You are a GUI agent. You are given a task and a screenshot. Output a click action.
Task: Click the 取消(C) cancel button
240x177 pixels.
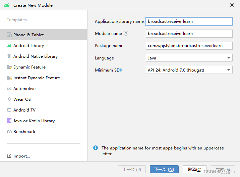[x=194, y=169]
